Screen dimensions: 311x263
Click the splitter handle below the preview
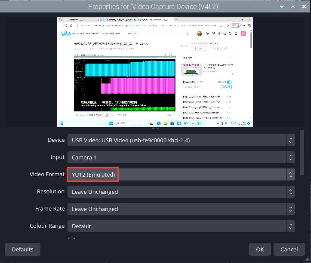click(155, 128)
